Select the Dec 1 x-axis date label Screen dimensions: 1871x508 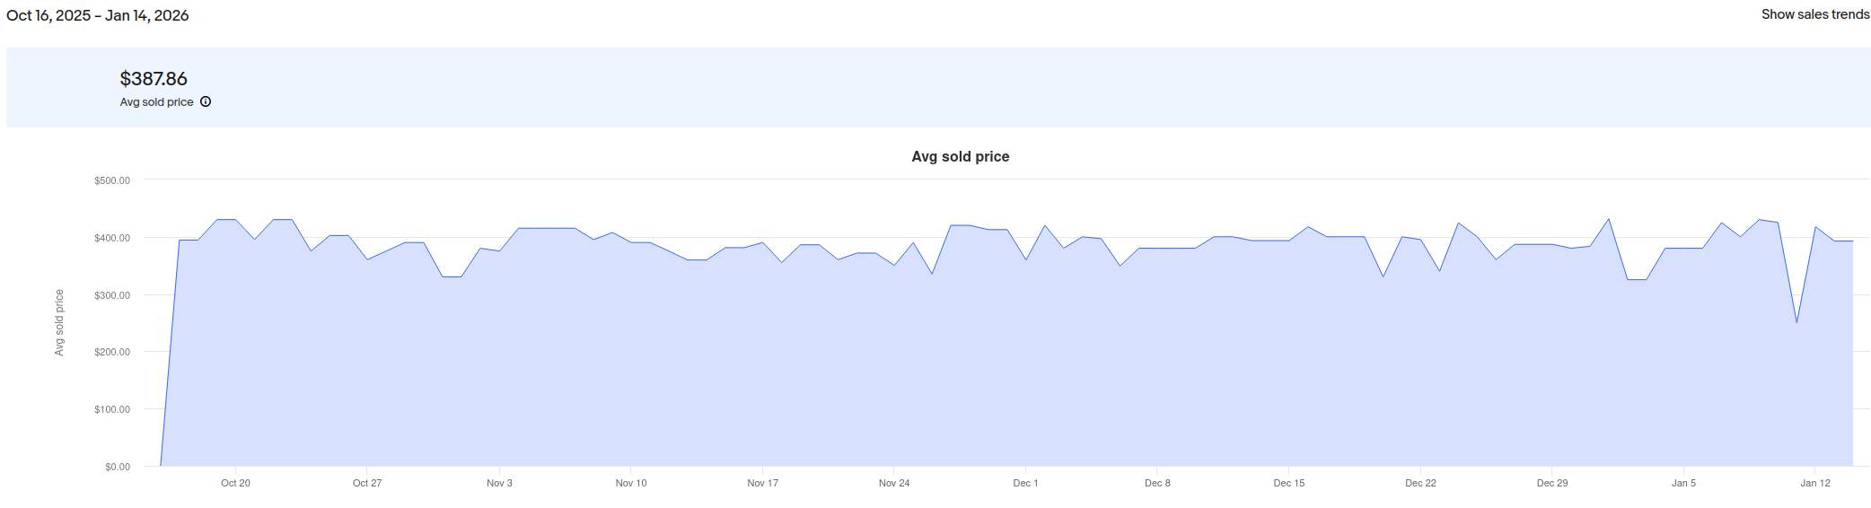pos(1025,483)
